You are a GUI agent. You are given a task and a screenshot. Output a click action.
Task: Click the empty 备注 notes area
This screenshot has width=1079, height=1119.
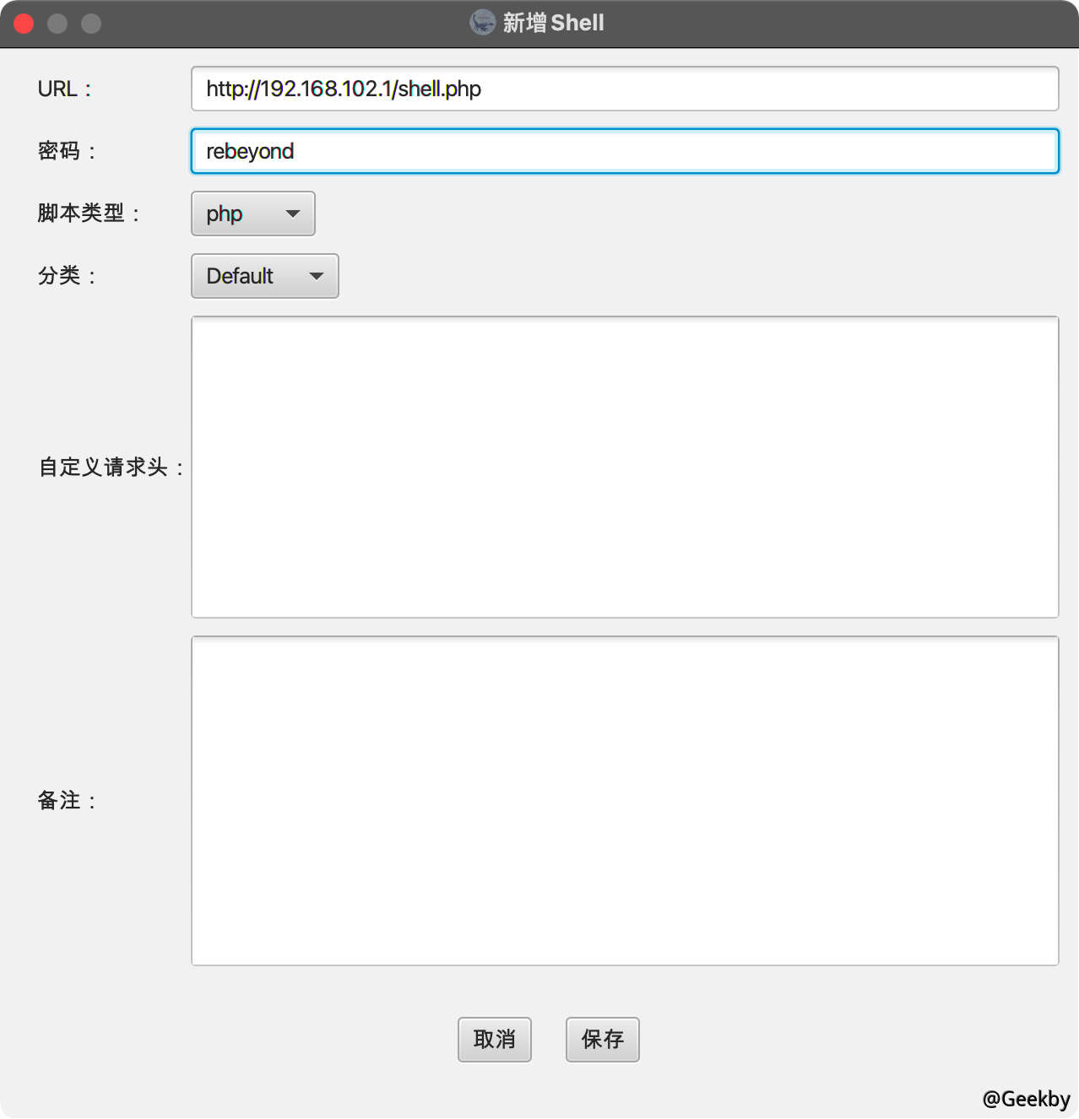coord(625,800)
